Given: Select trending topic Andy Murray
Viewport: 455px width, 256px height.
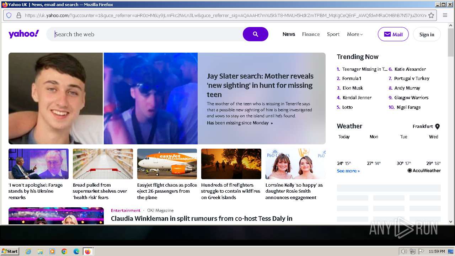Looking at the screenshot, I should click(x=407, y=88).
